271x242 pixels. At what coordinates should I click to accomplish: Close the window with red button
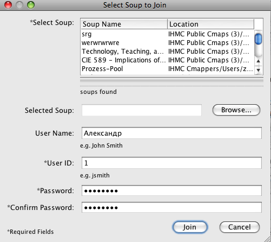click(8, 5)
